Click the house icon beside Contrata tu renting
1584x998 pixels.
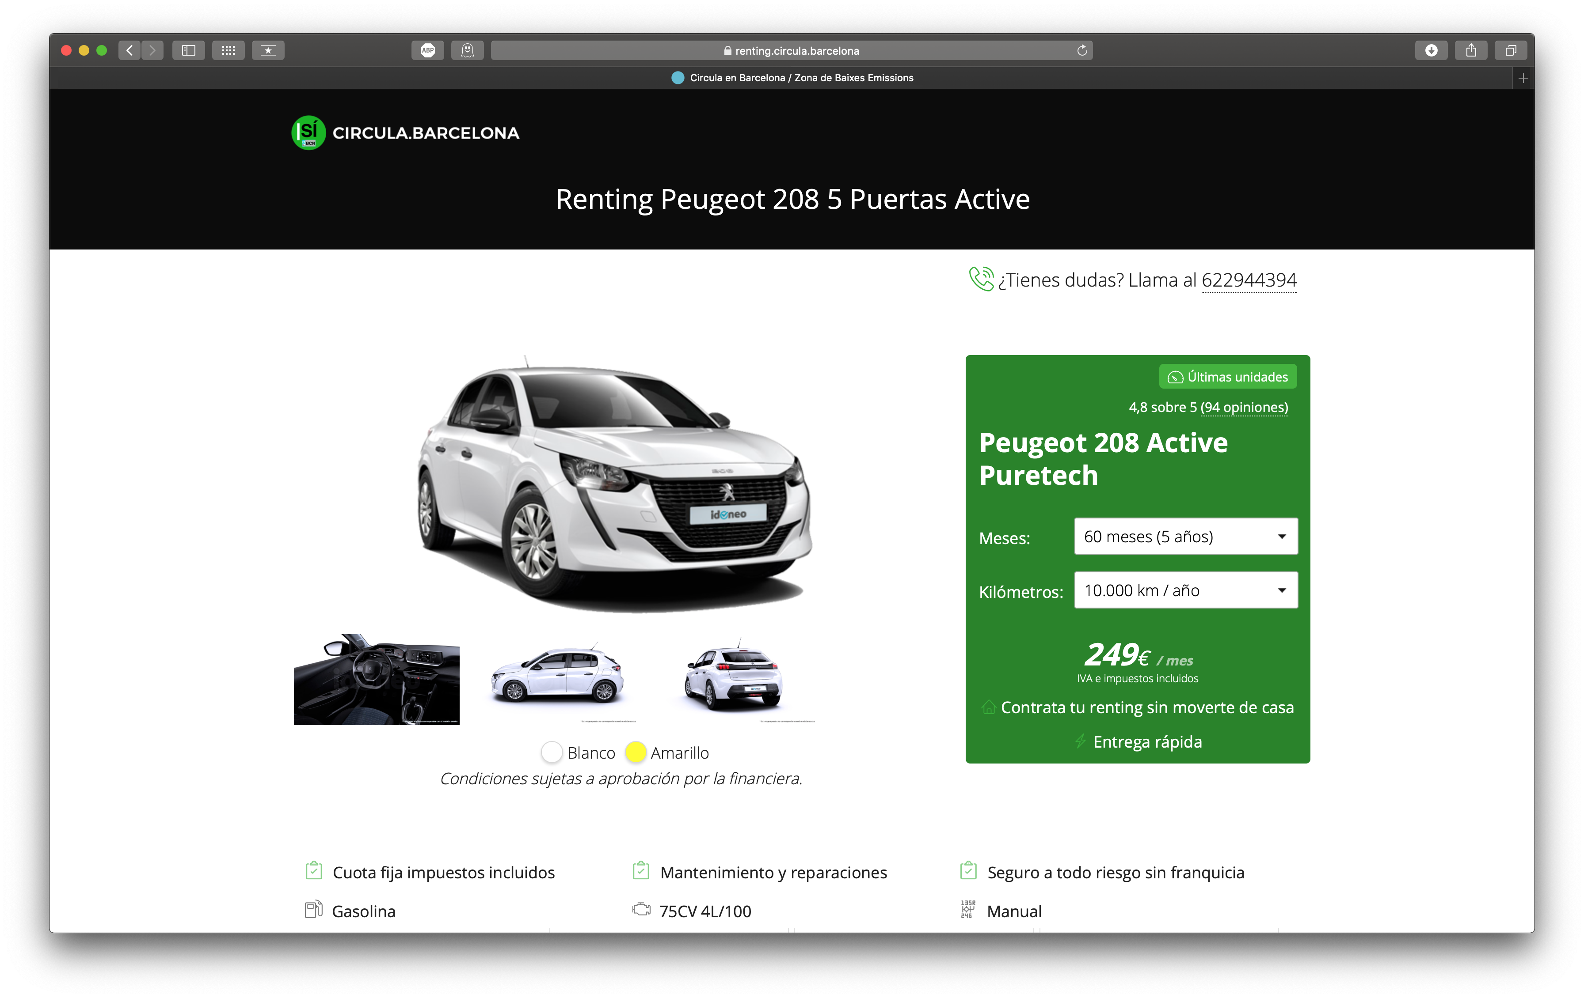989,707
